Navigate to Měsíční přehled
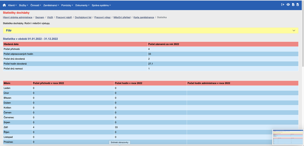 click(x=122, y=17)
